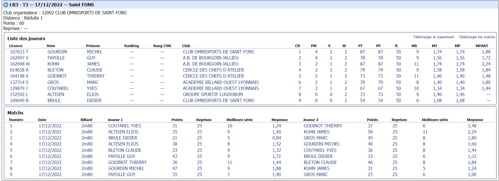Select licence 169649 B
The image size is (499, 181).
(x=19, y=100)
